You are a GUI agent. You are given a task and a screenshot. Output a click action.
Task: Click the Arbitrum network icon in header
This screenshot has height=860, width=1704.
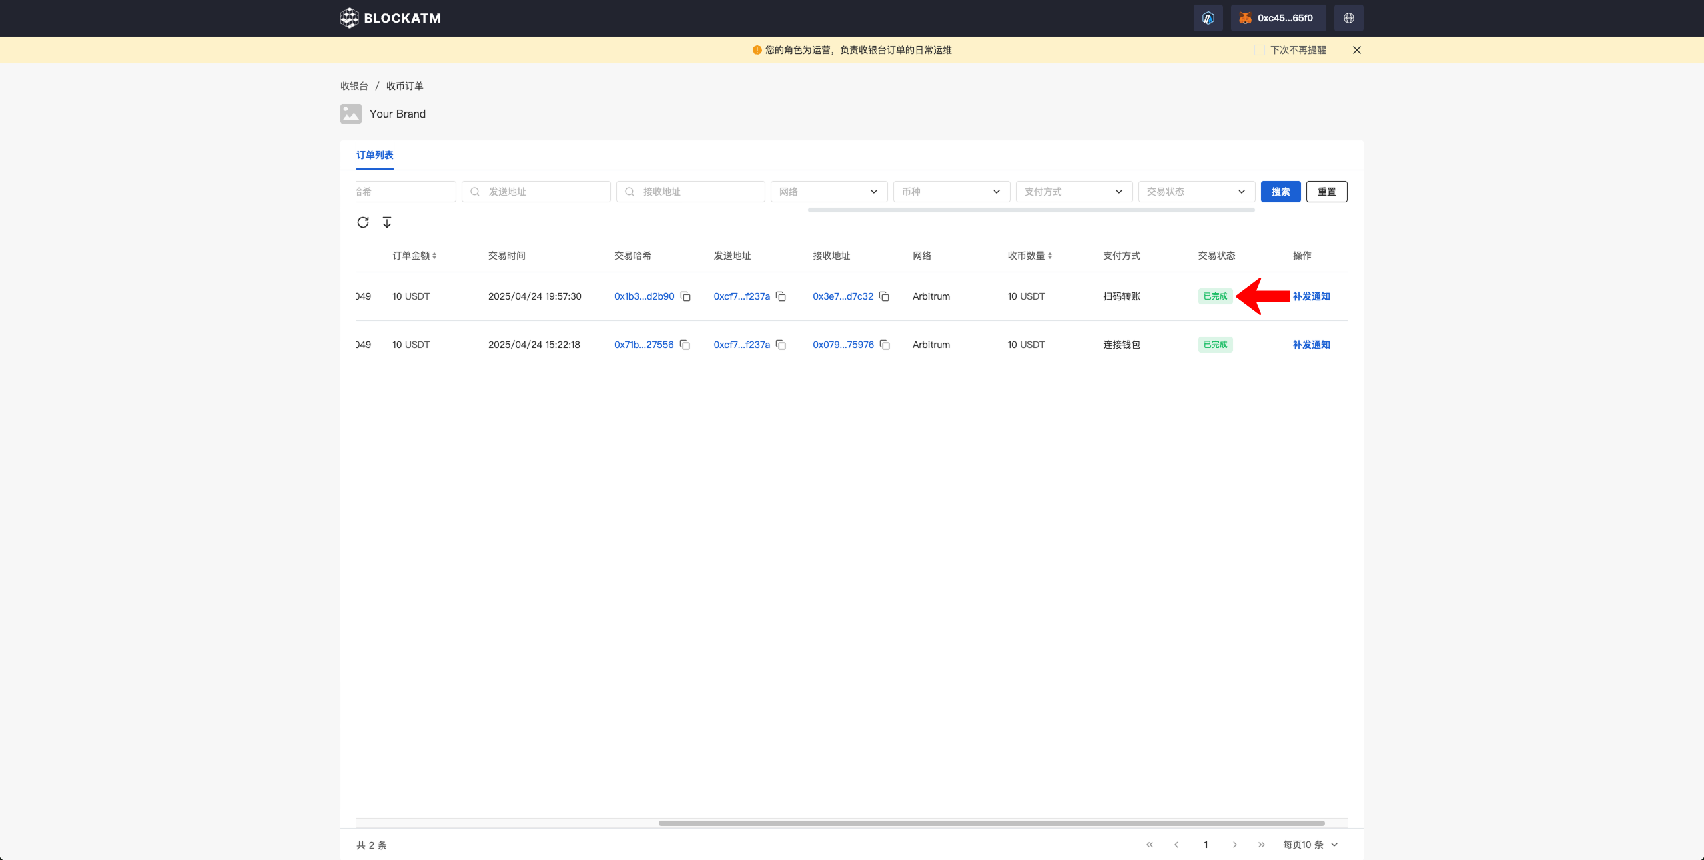(x=1208, y=18)
